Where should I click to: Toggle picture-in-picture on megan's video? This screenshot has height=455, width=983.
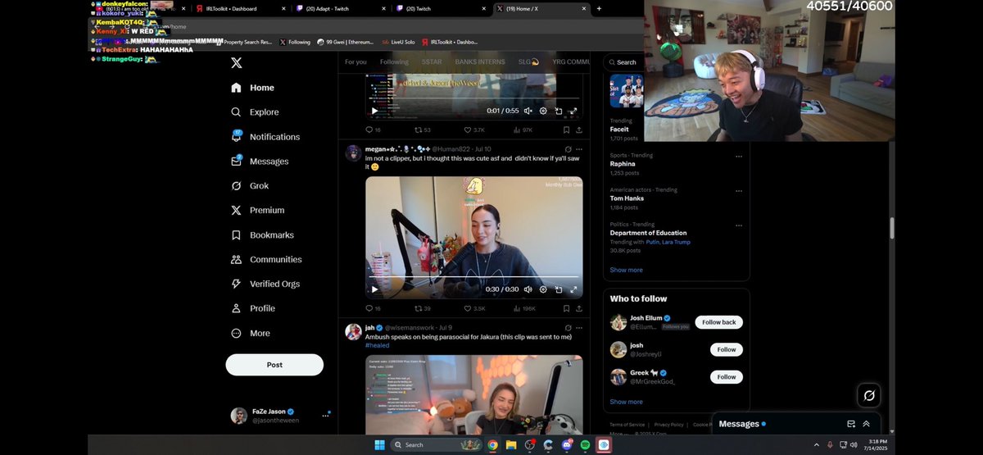(559, 289)
